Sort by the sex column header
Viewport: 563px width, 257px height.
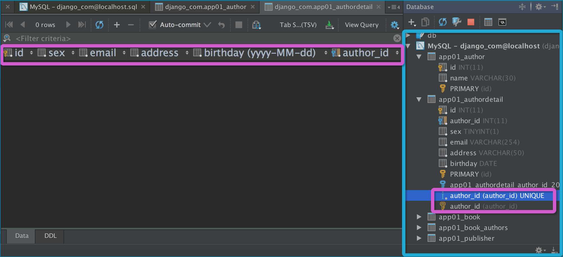(56, 53)
